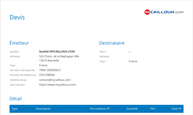This screenshot has width=193, height=115.
Task: Click the MyCailloux.com logo
Action: pyautogui.click(x=164, y=12)
